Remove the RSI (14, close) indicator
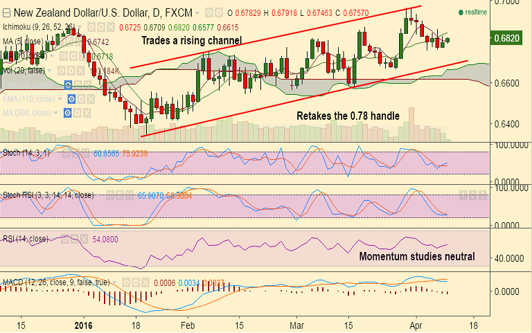This screenshot has width=532, height=333. (x=84, y=239)
